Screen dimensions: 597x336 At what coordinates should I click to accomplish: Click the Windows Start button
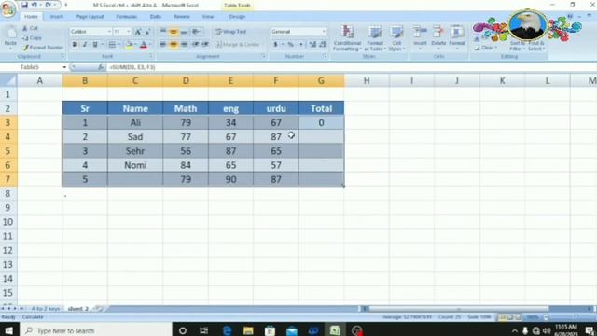[8, 329]
